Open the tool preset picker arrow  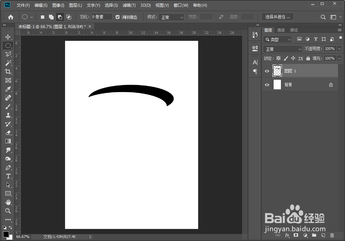coord(32,17)
